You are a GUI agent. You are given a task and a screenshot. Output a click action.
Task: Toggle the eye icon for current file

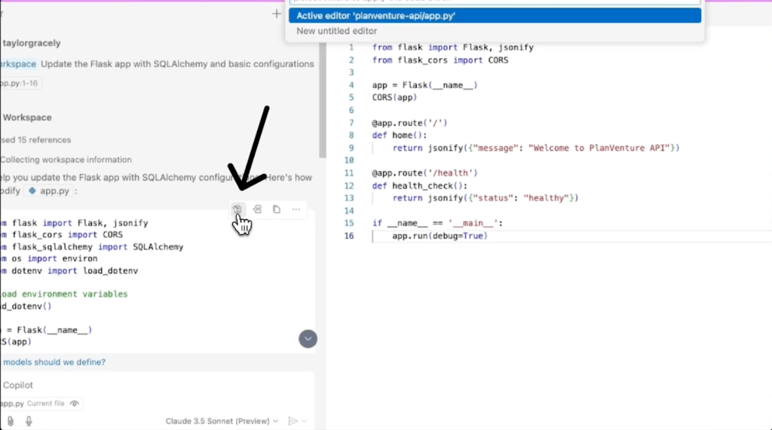click(x=74, y=404)
